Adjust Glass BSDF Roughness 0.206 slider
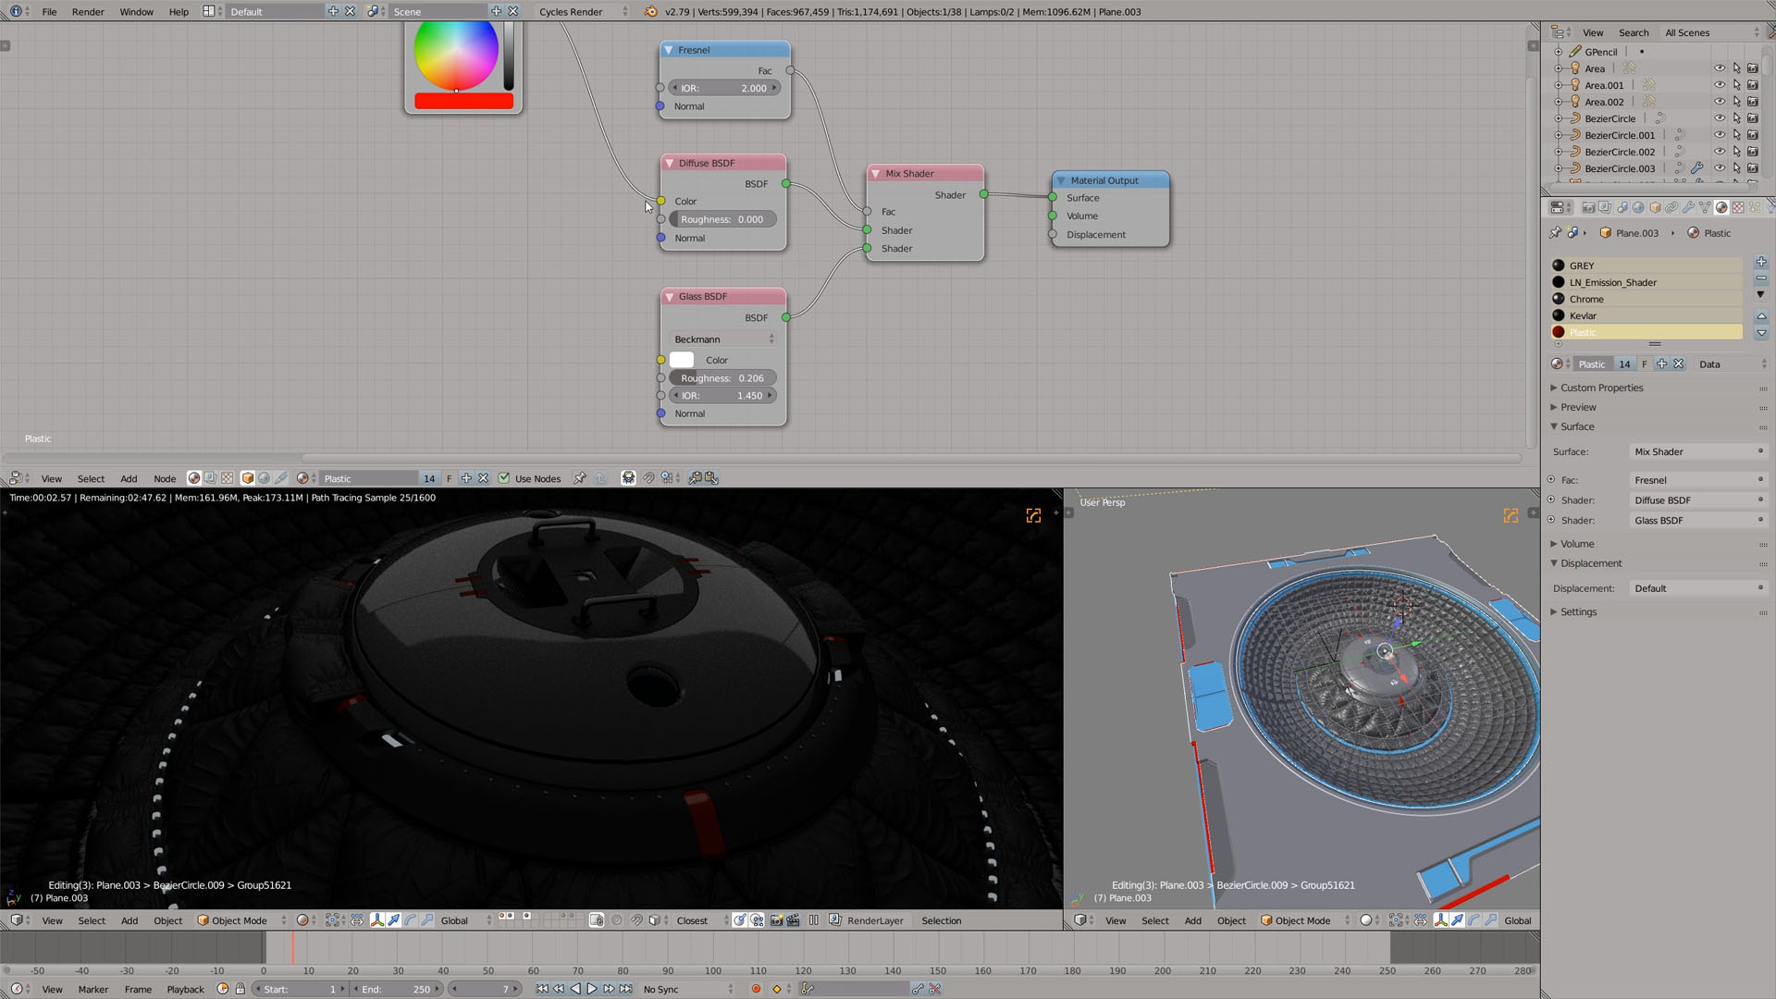This screenshot has width=1776, height=999. pyautogui.click(x=722, y=377)
